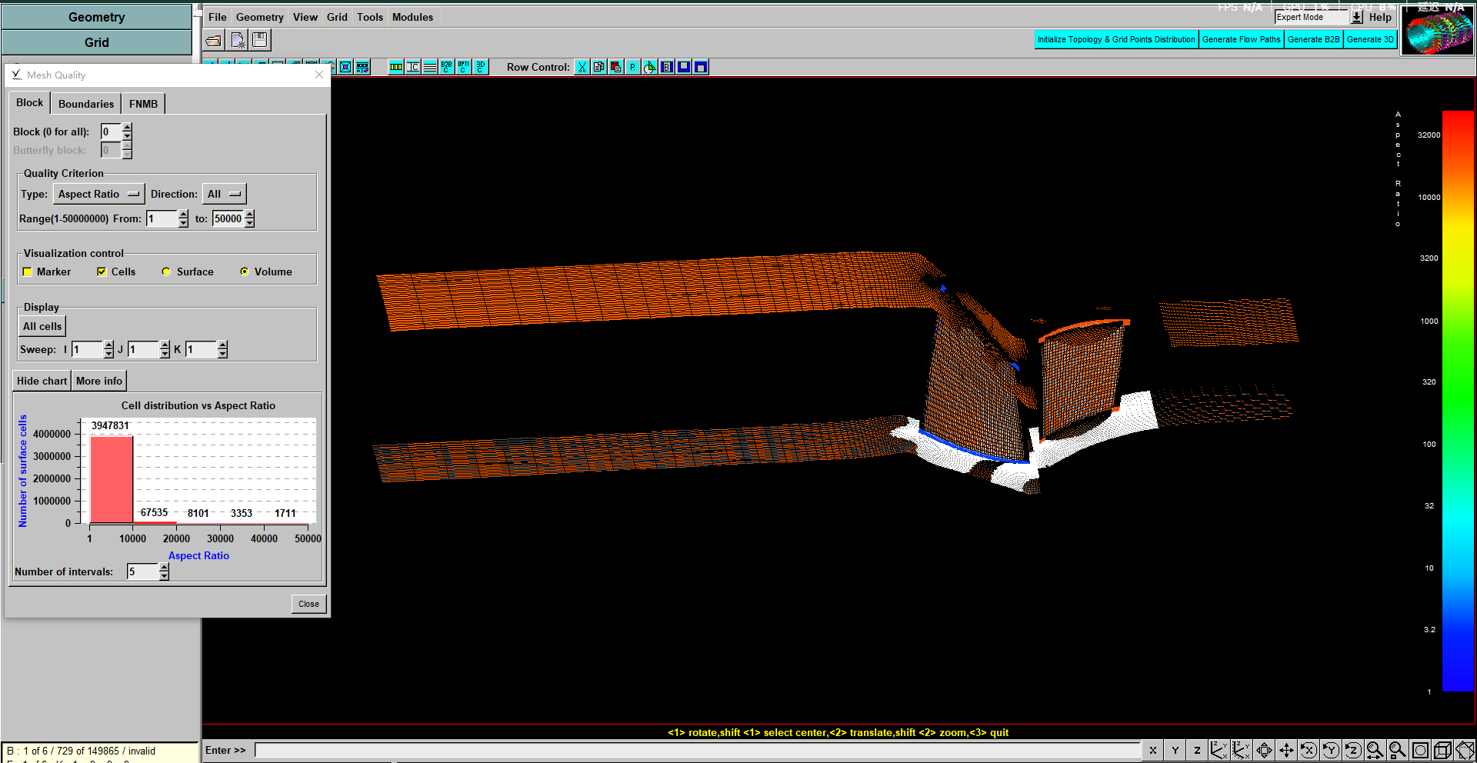The image size is (1477, 763).
Task: Enable the Marker checkbox
Action: click(x=28, y=272)
